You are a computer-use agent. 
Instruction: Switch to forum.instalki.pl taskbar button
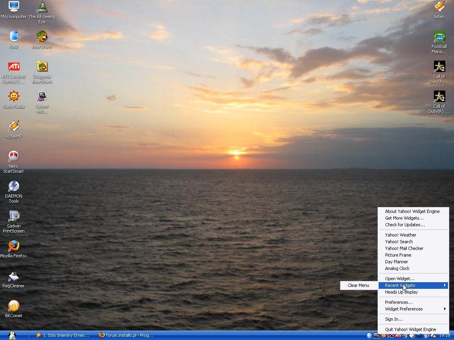click(126, 335)
